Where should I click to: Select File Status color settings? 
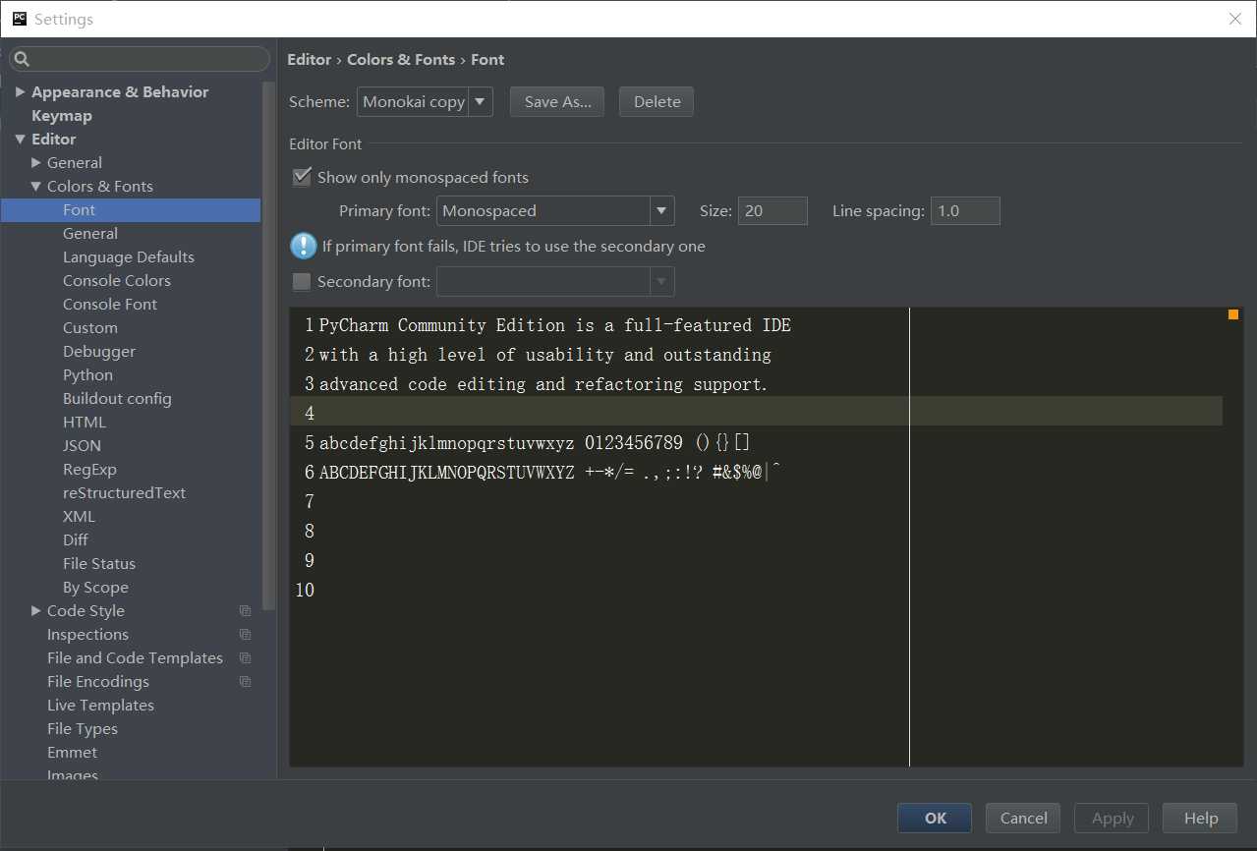[x=99, y=564]
